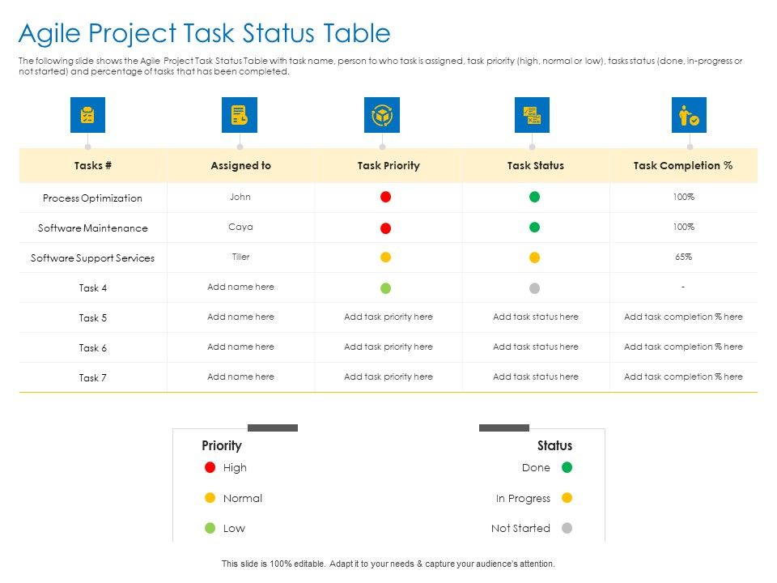Click the gray Not Started dot in legend
This screenshot has height=583, width=777.
click(x=567, y=528)
